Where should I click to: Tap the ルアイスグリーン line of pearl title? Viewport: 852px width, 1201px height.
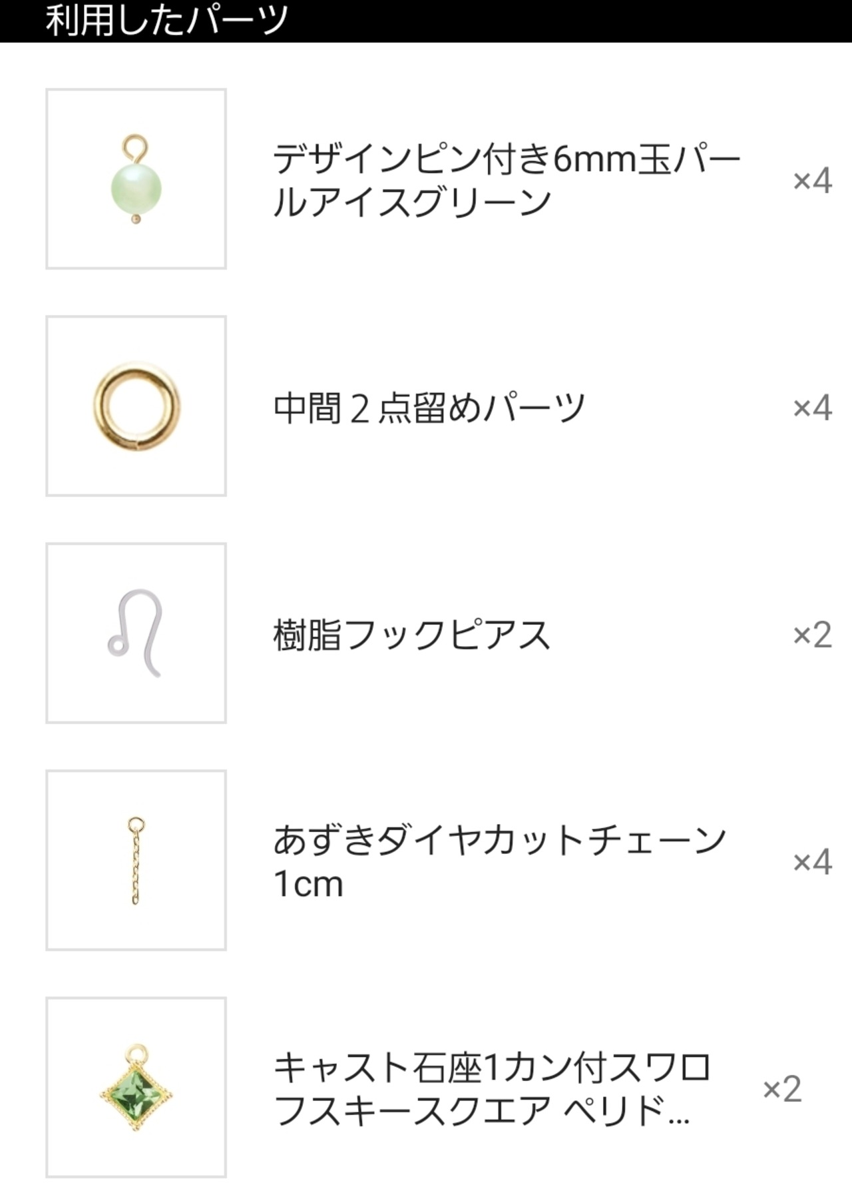(x=412, y=202)
